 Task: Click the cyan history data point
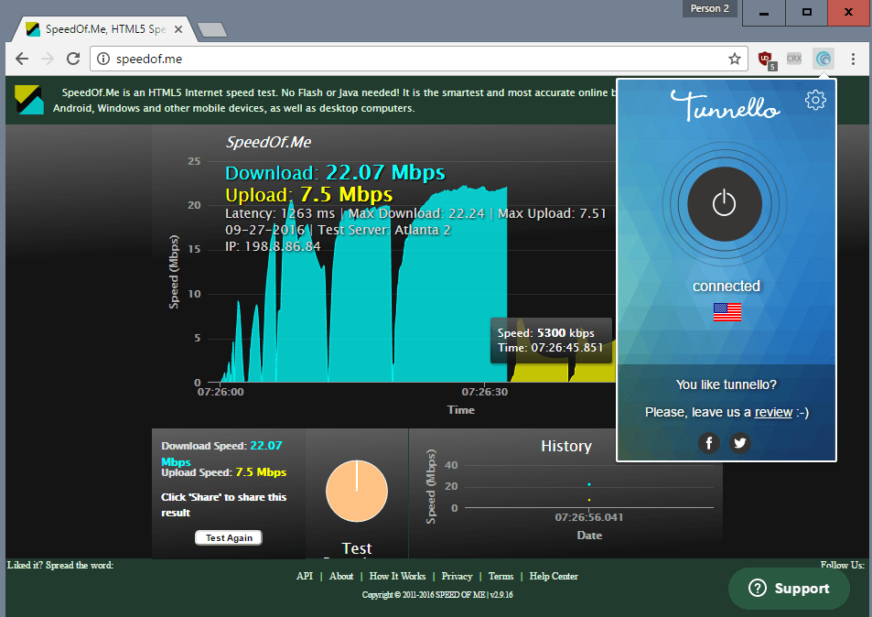[589, 484]
